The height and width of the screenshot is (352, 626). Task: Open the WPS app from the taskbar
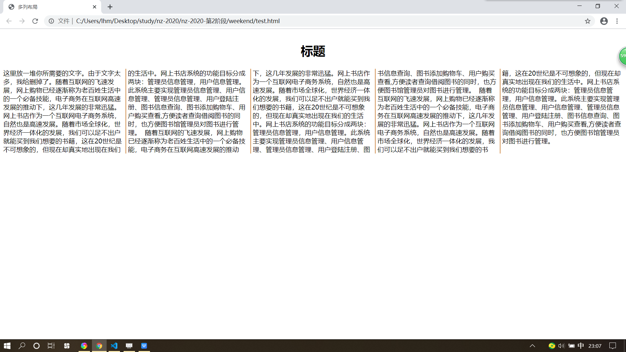tap(144, 346)
